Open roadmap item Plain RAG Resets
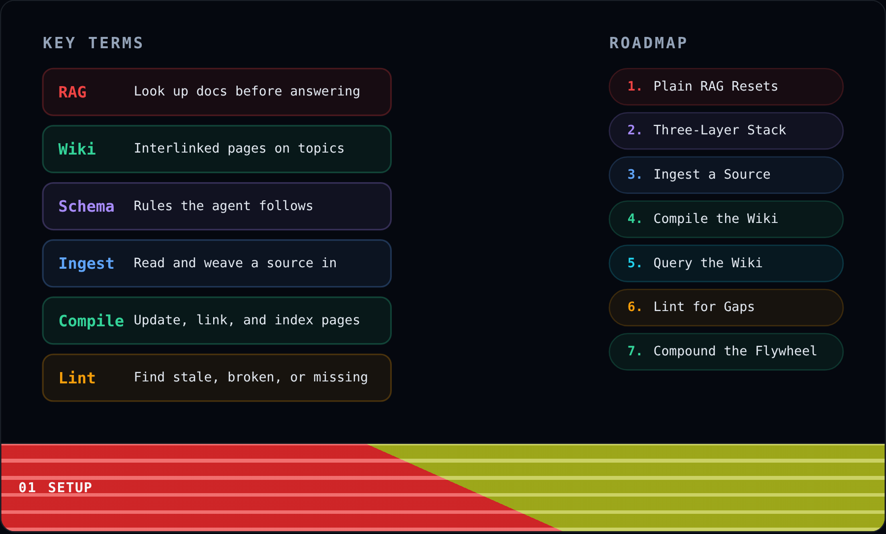Viewport: 886px width, 534px height. click(726, 87)
